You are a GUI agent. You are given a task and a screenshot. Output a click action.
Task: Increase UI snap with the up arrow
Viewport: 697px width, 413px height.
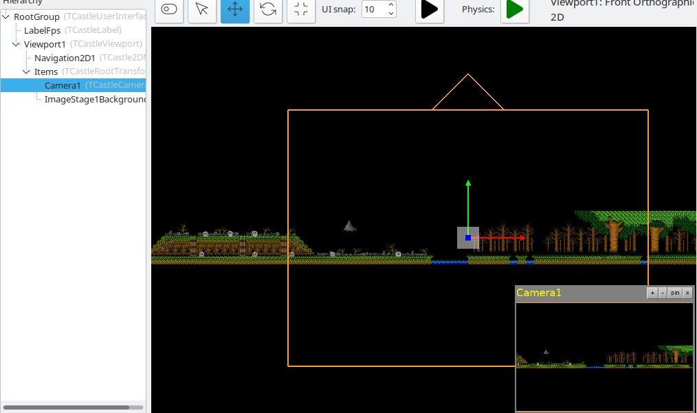coord(391,5)
